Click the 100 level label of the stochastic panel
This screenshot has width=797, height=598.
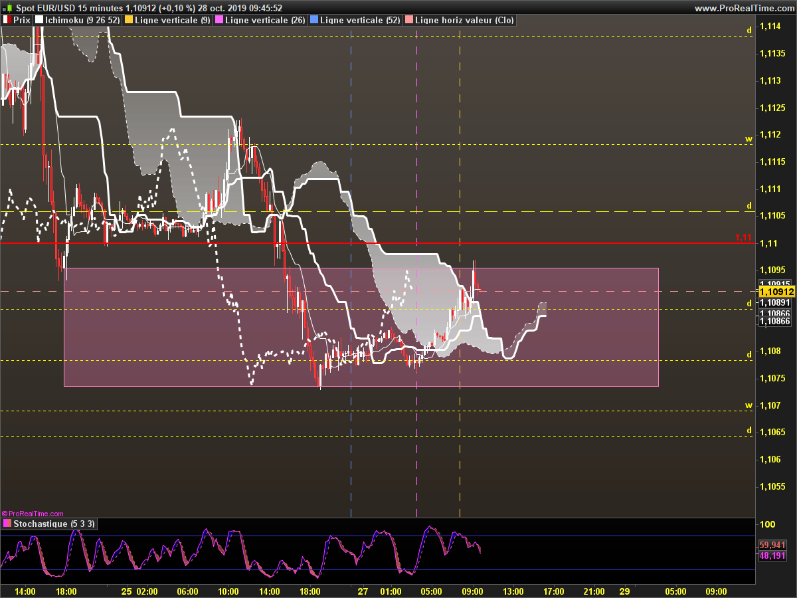(767, 524)
